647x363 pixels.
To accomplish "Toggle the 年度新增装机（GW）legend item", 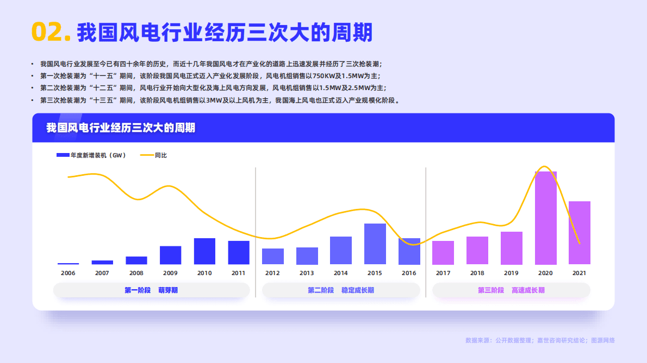I will pyautogui.click(x=92, y=155).
